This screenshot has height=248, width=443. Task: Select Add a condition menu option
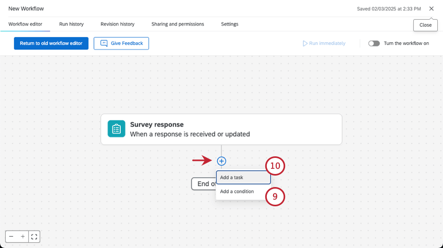(x=237, y=191)
